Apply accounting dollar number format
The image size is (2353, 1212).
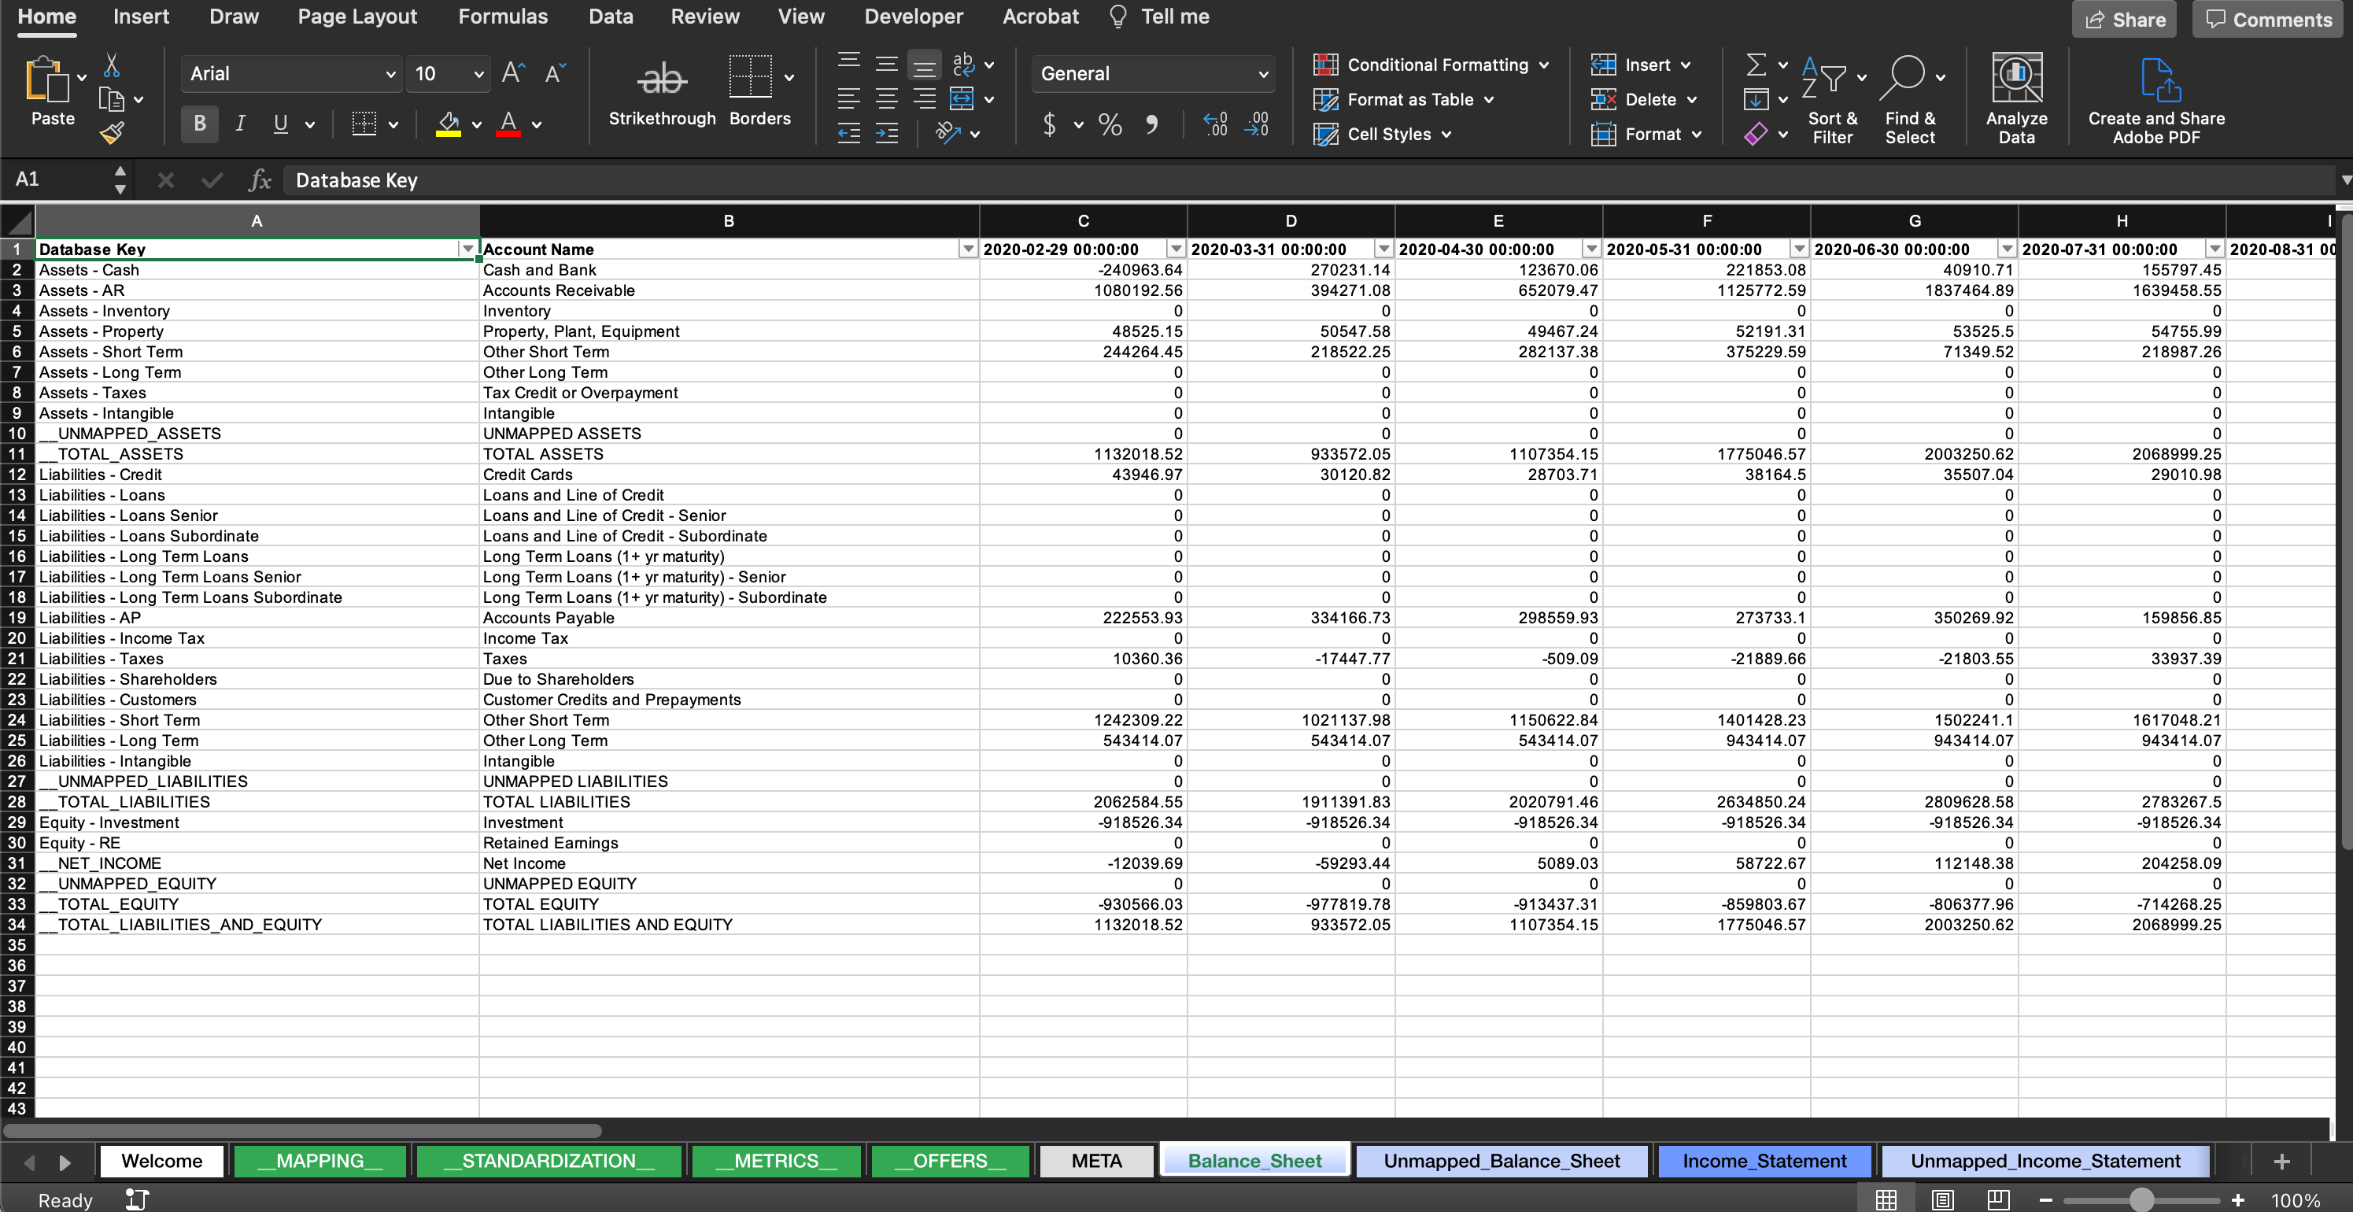(x=1050, y=124)
